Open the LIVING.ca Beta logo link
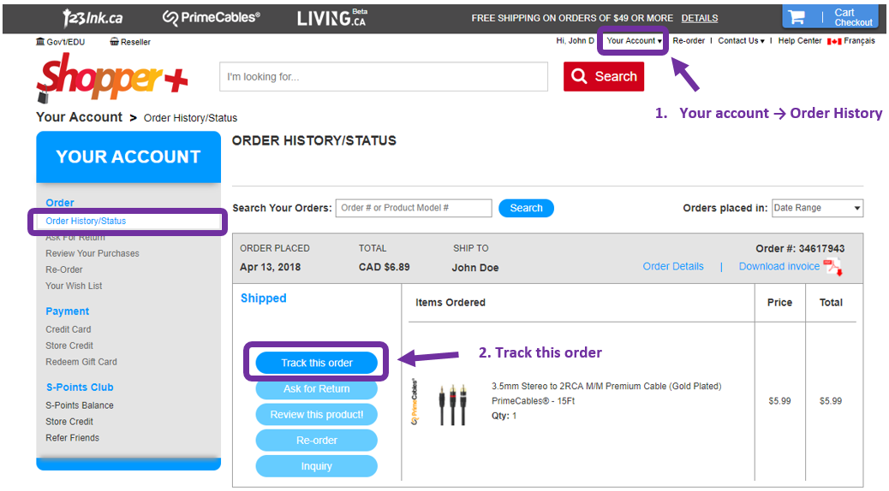889x491 pixels. click(x=332, y=18)
